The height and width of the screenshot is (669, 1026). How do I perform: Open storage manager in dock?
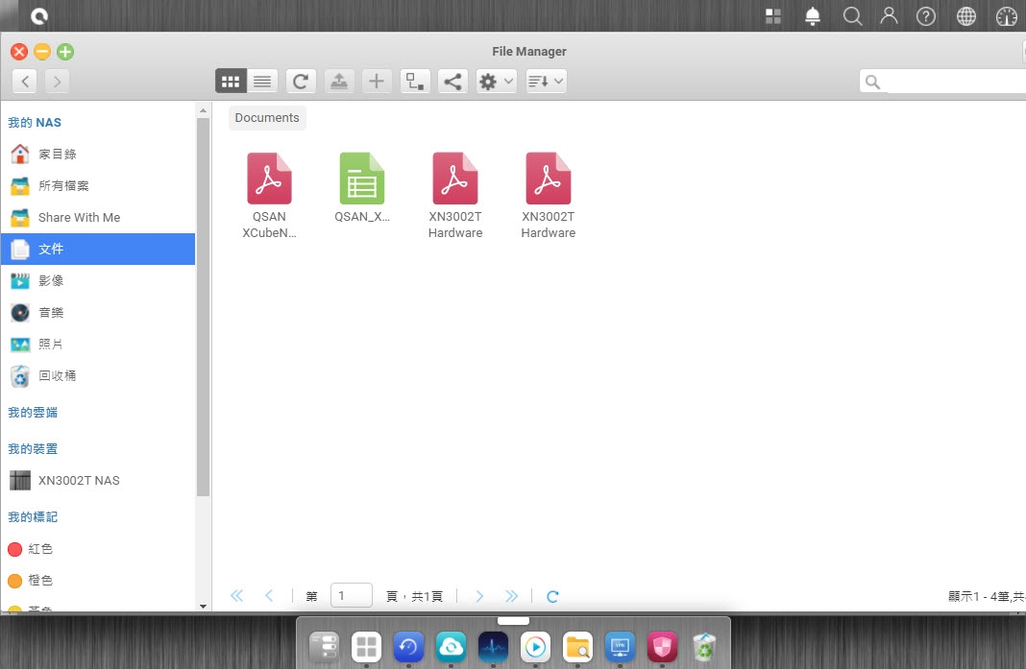(x=325, y=648)
